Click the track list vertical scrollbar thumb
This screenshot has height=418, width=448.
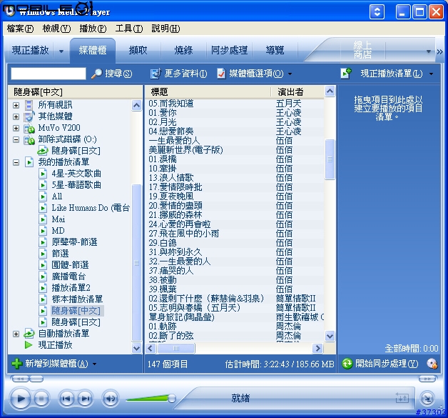pyautogui.click(x=330, y=159)
